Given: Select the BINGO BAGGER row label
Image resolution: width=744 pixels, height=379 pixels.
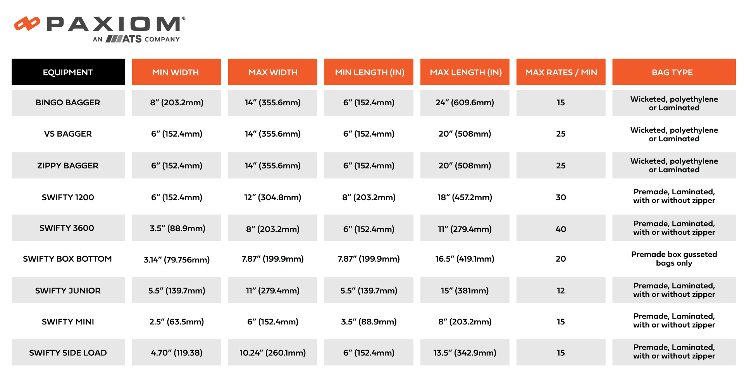Looking at the screenshot, I should point(68,103).
